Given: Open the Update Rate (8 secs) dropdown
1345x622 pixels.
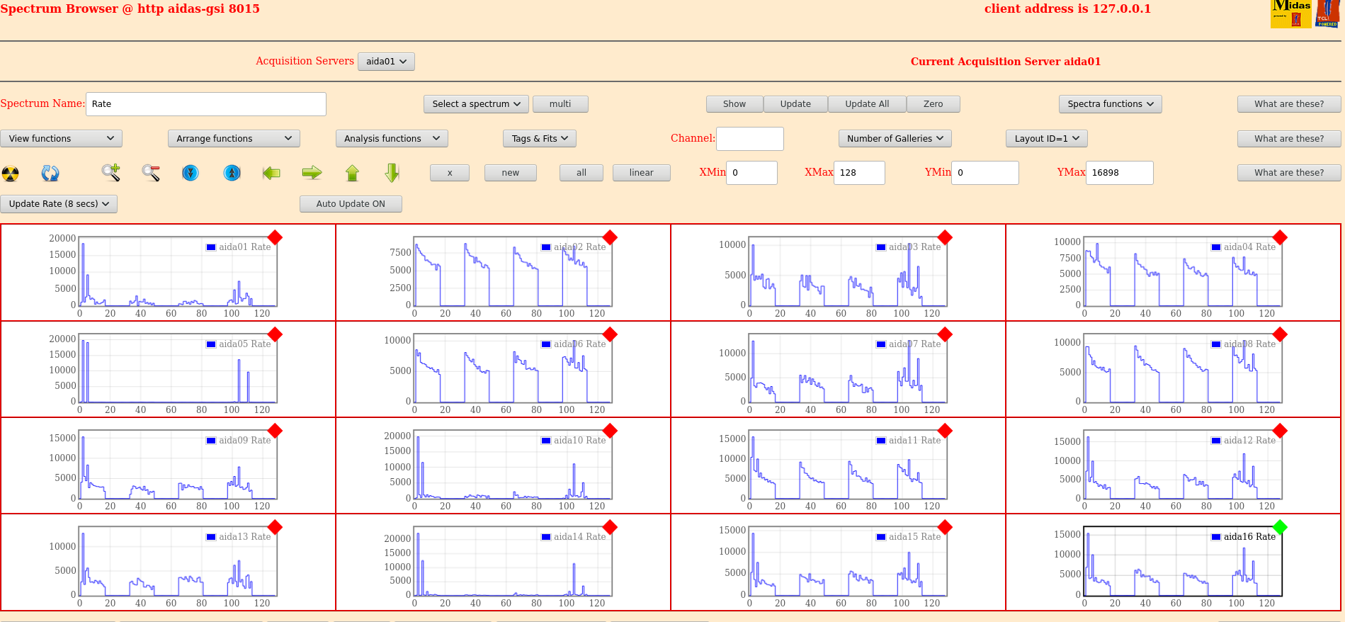Looking at the screenshot, I should click(59, 204).
